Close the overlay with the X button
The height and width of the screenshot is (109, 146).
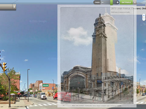(135, 2)
